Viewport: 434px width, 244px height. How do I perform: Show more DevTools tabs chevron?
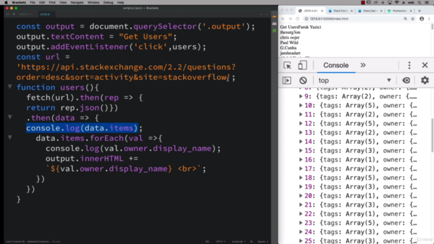[x=363, y=65]
